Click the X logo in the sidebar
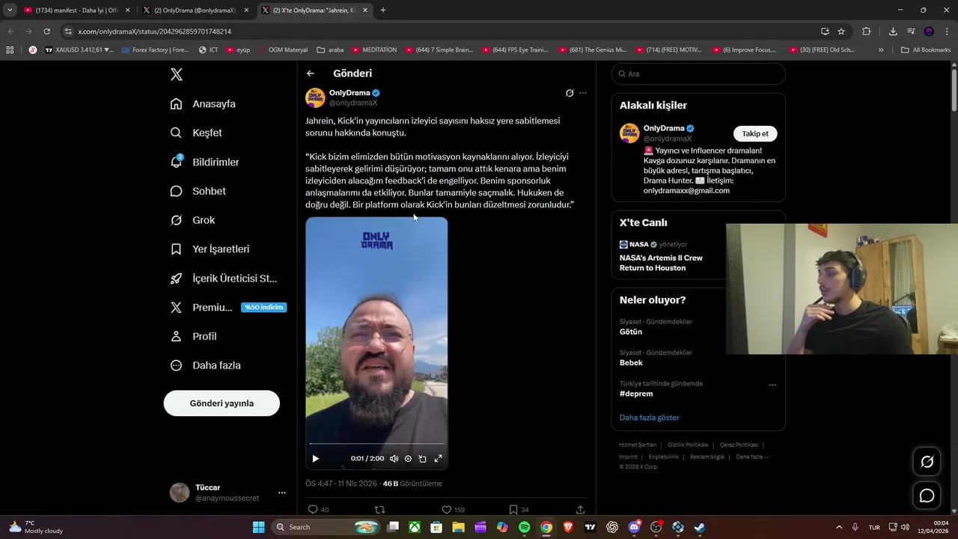Screen dimensions: 958x539 [176, 74]
